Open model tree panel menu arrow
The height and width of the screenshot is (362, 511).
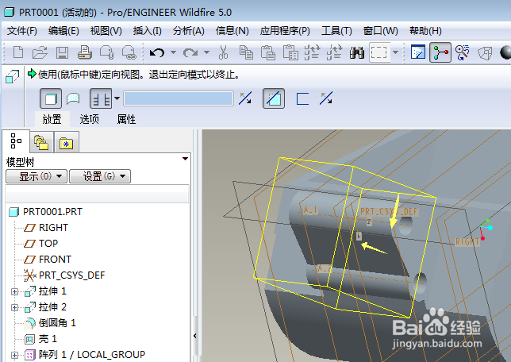tap(185, 159)
